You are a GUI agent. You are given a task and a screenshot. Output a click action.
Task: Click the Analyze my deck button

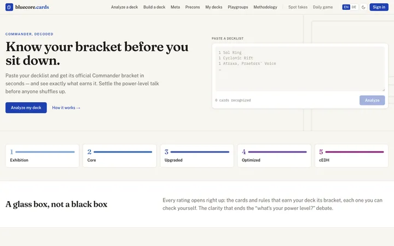(x=26, y=108)
